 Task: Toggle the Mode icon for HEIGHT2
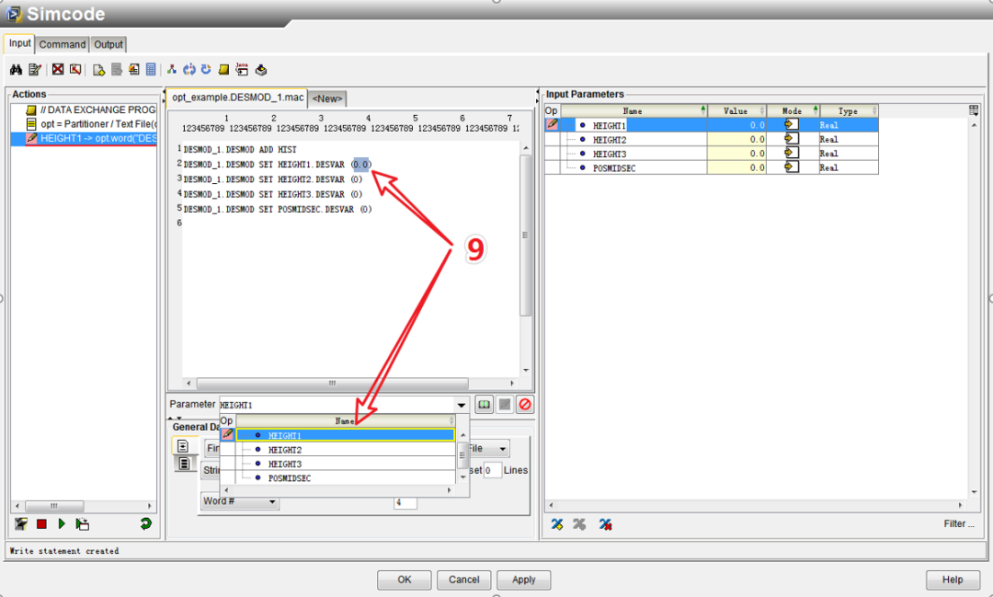point(791,139)
